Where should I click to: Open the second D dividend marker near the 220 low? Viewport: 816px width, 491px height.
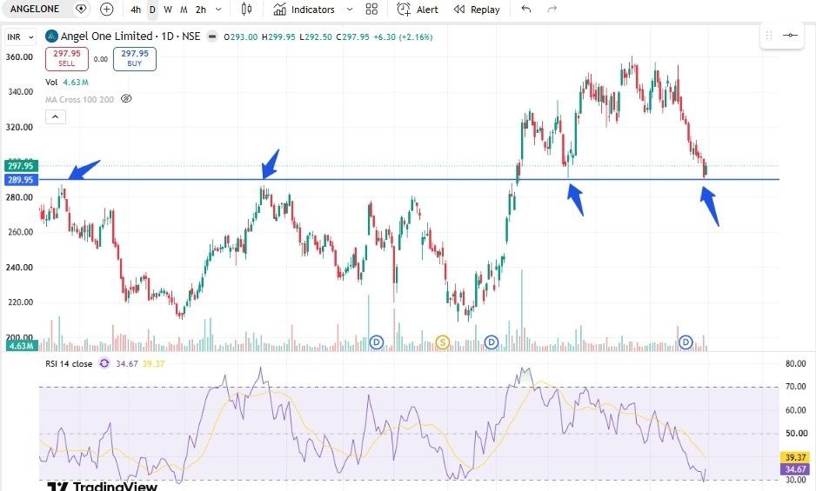coord(492,342)
